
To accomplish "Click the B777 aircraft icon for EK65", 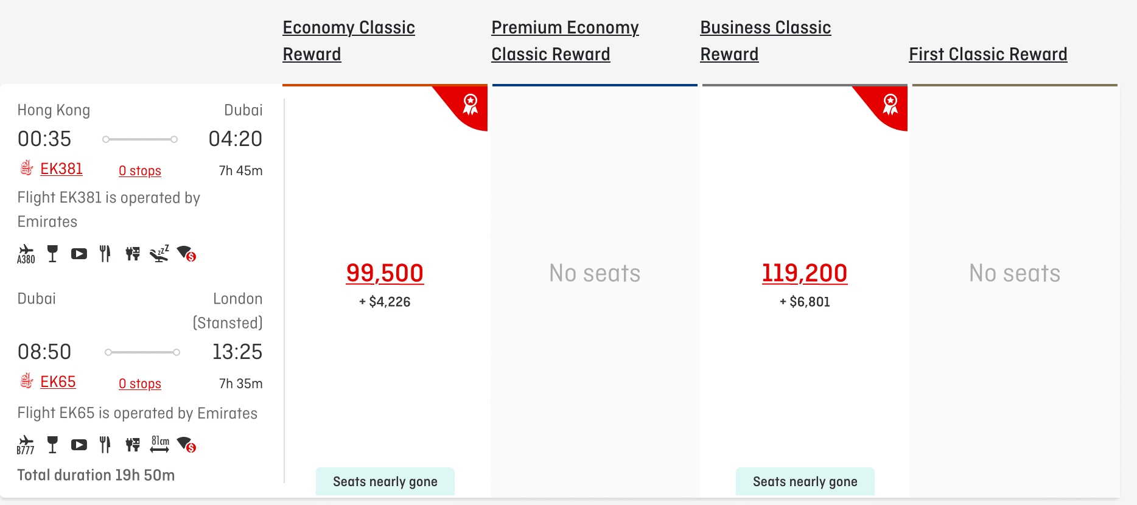I will click(26, 445).
